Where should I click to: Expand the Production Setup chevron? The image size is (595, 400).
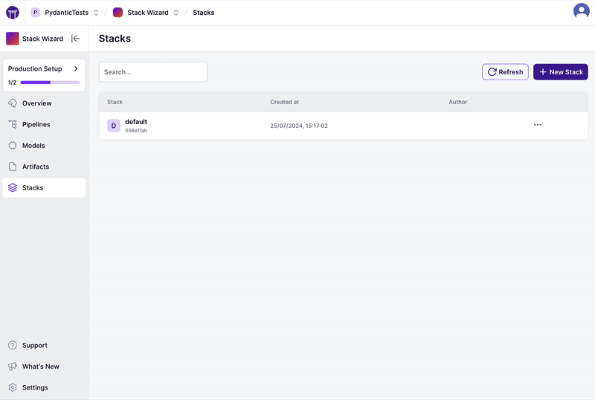coord(76,69)
